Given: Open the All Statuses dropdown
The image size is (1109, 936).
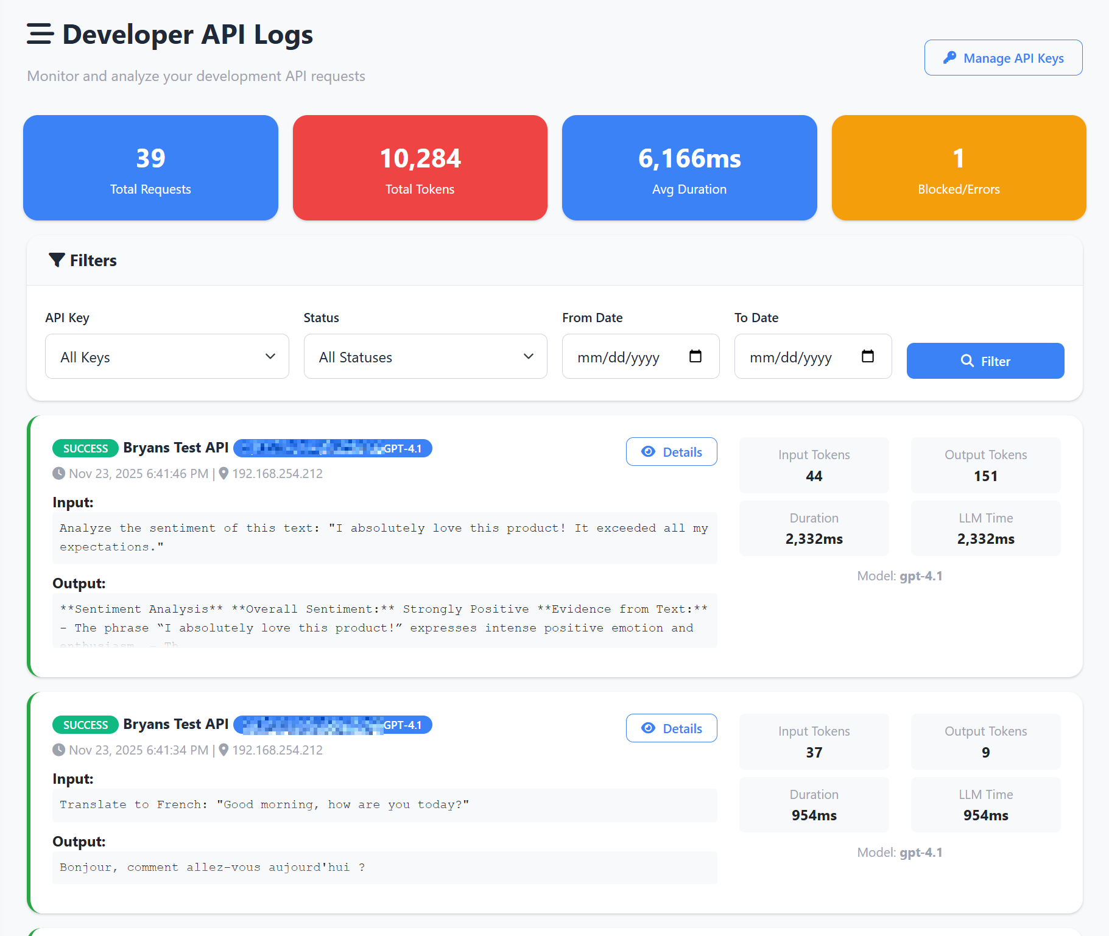Looking at the screenshot, I should 425,356.
